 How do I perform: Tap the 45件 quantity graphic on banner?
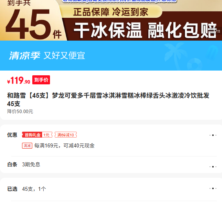[34, 24]
